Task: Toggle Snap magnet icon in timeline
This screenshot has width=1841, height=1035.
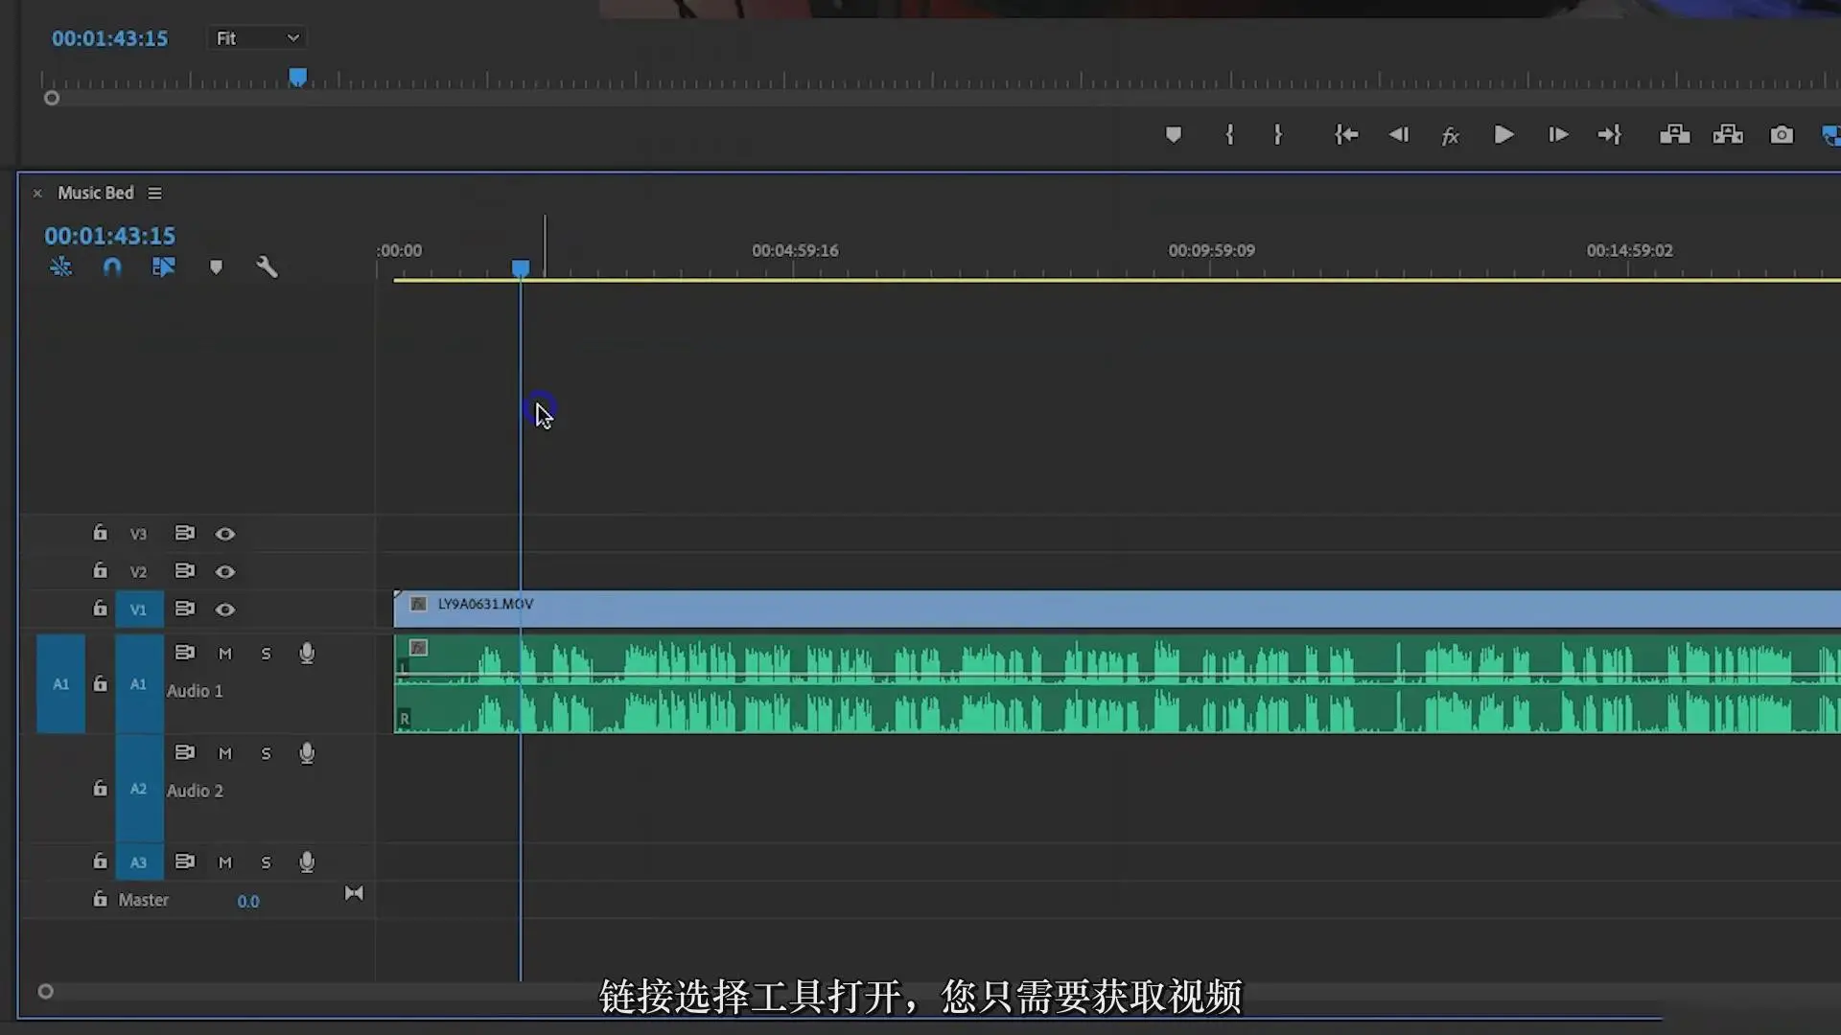Action: tap(112, 266)
